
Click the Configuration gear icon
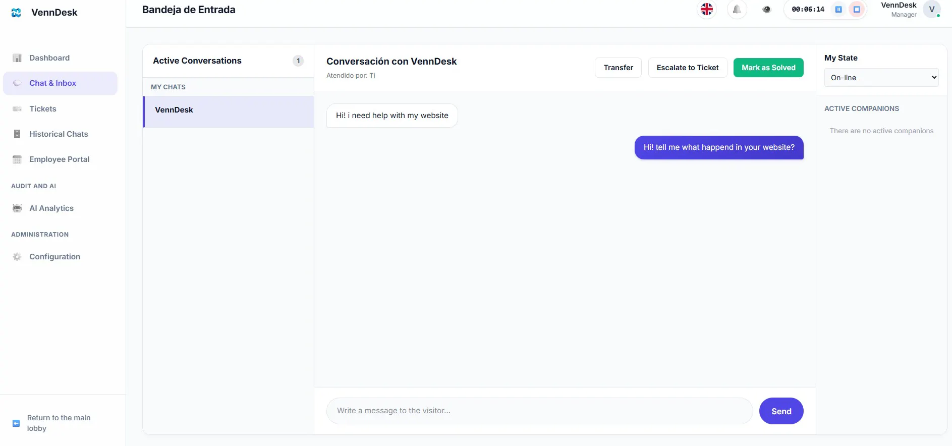pos(17,257)
